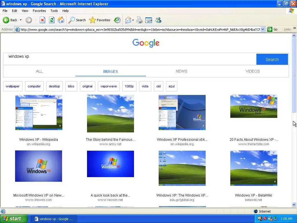This screenshot has height=223, width=297.
Task: Open the Windows XP - Wikipedia thumbnail
Action: (x=39, y=112)
